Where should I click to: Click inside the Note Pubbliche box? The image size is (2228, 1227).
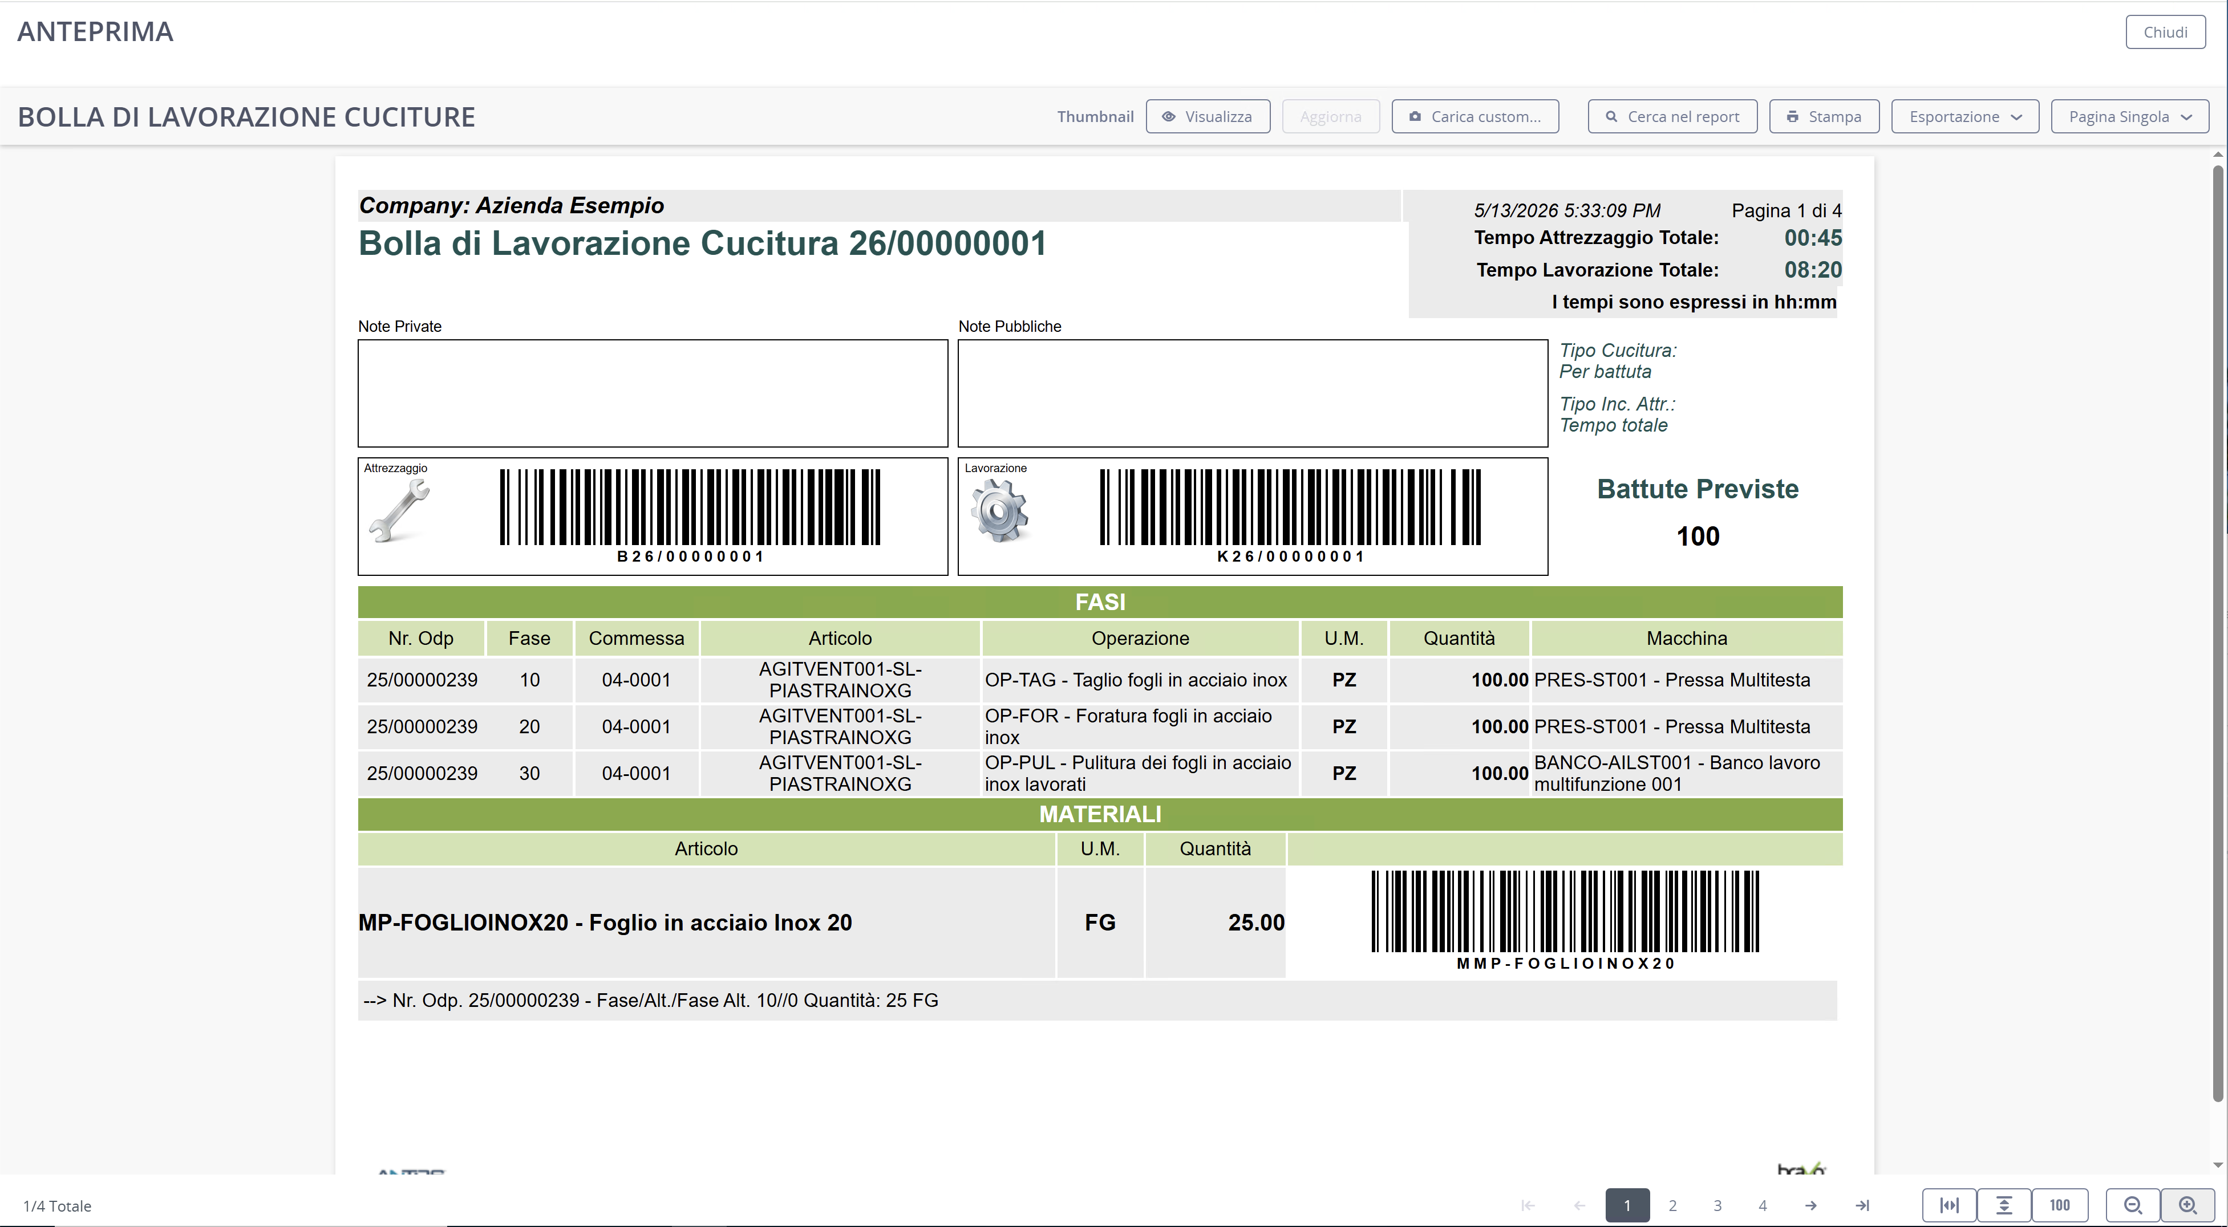(x=1253, y=393)
